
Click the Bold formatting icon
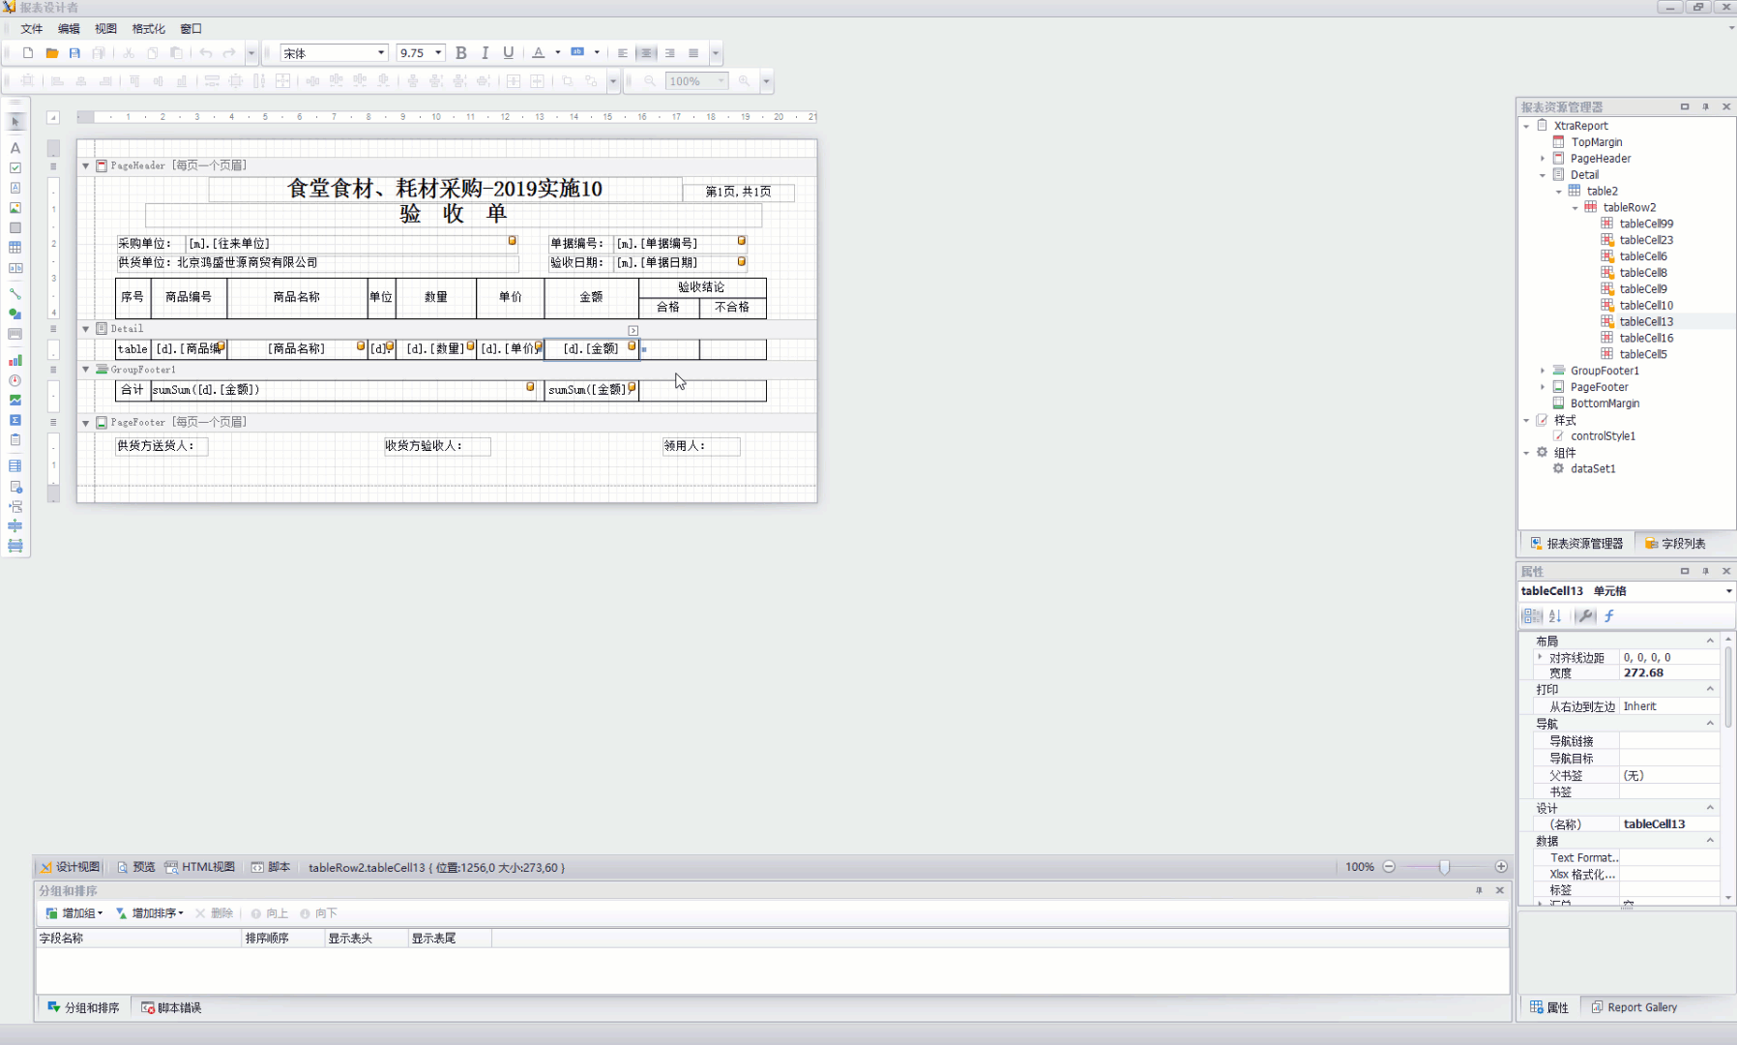[x=461, y=53]
